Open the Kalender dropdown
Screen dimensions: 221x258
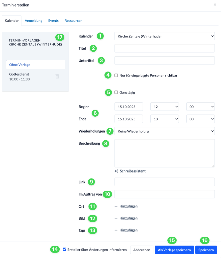click(x=165, y=36)
